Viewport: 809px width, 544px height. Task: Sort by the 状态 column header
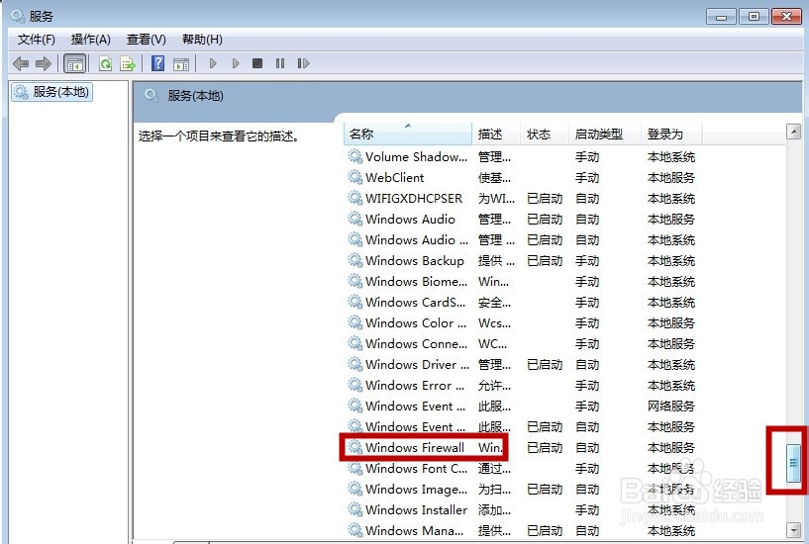pyautogui.click(x=545, y=134)
